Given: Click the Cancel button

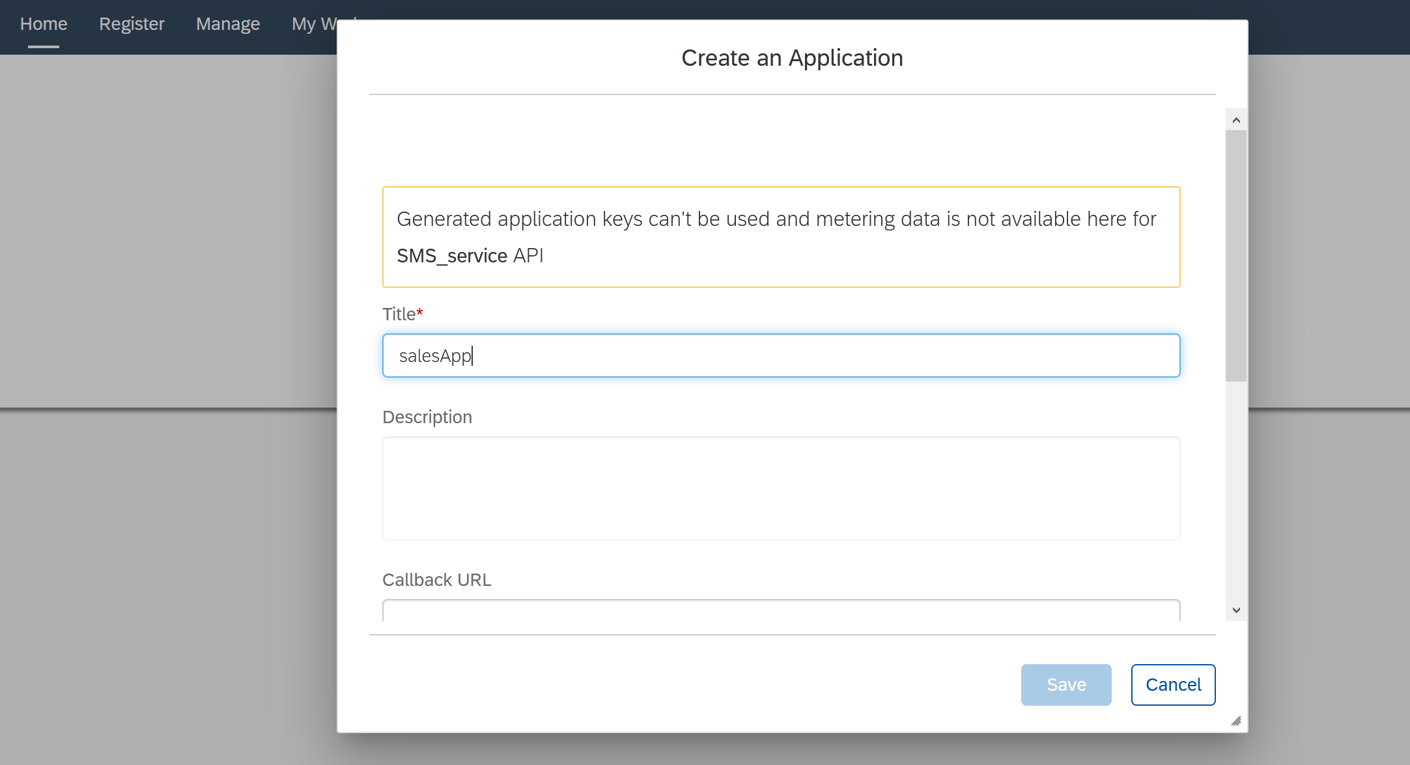Looking at the screenshot, I should pos(1173,685).
